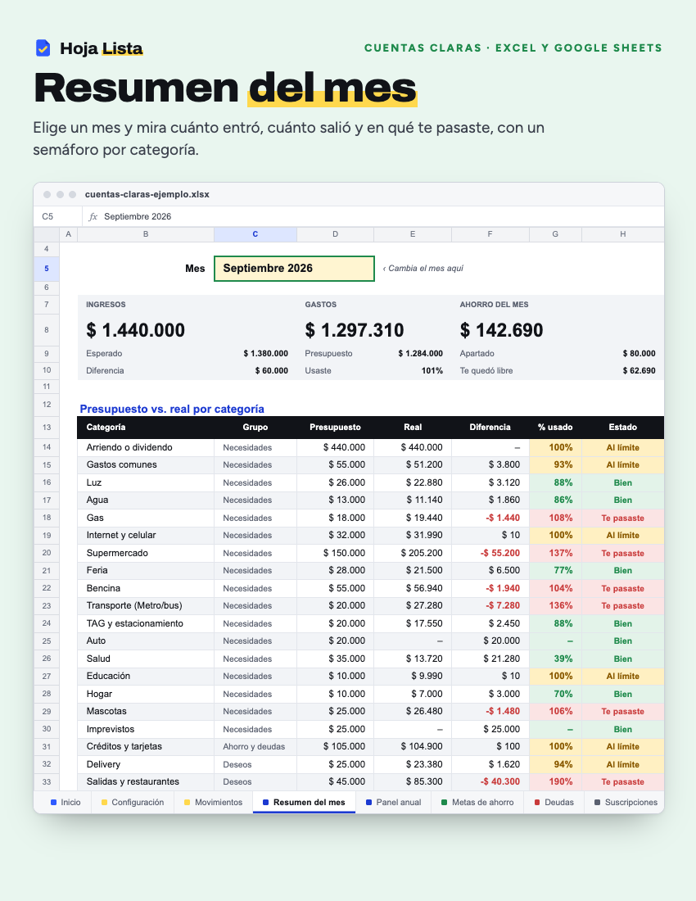Click the 190% usage cell
The width and height of the screenshot is (696, 901).
click(x=555, y=781)
